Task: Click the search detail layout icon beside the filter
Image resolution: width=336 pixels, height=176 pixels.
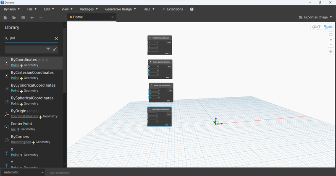Action: click(55, 49)
